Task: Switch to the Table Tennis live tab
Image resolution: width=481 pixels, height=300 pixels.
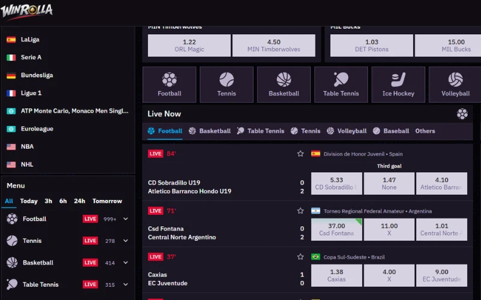Action: (260, 131)
